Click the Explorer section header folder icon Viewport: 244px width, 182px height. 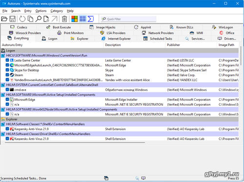pos(3,119)
